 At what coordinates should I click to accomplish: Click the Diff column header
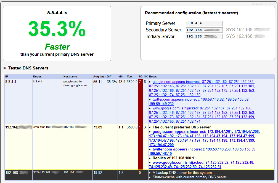(x=109, y=76)
